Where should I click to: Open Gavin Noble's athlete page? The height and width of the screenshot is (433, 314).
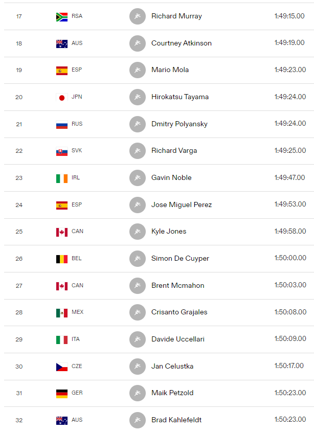click(x=171, y=177)
